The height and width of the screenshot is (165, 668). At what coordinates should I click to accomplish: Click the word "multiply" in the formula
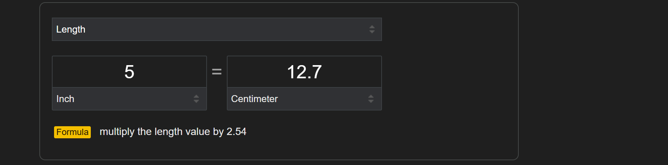117,132
